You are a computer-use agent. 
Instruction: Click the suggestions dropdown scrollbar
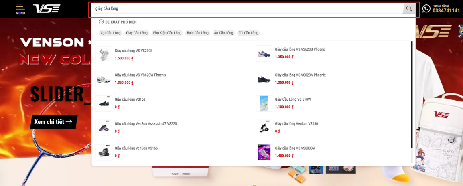(x=412, y=95)
